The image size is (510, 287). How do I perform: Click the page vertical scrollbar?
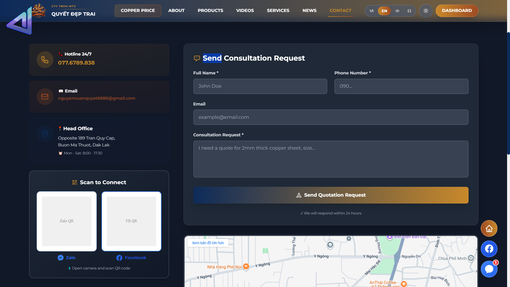coord(508,93)
